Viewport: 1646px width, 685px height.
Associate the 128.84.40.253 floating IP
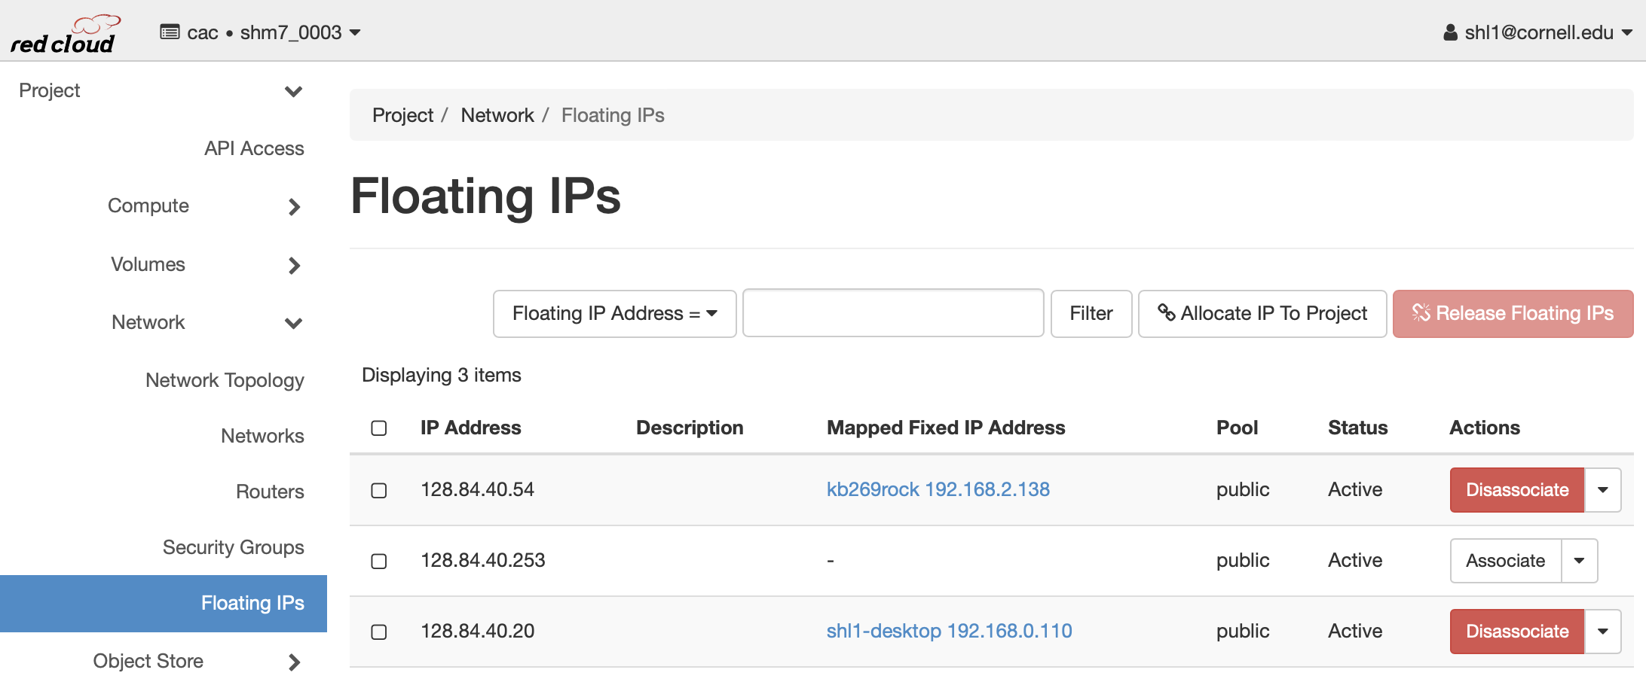point(1506,561)
